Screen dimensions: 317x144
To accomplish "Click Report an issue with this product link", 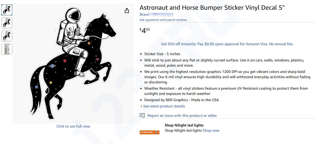I will (x=182, y=116).
